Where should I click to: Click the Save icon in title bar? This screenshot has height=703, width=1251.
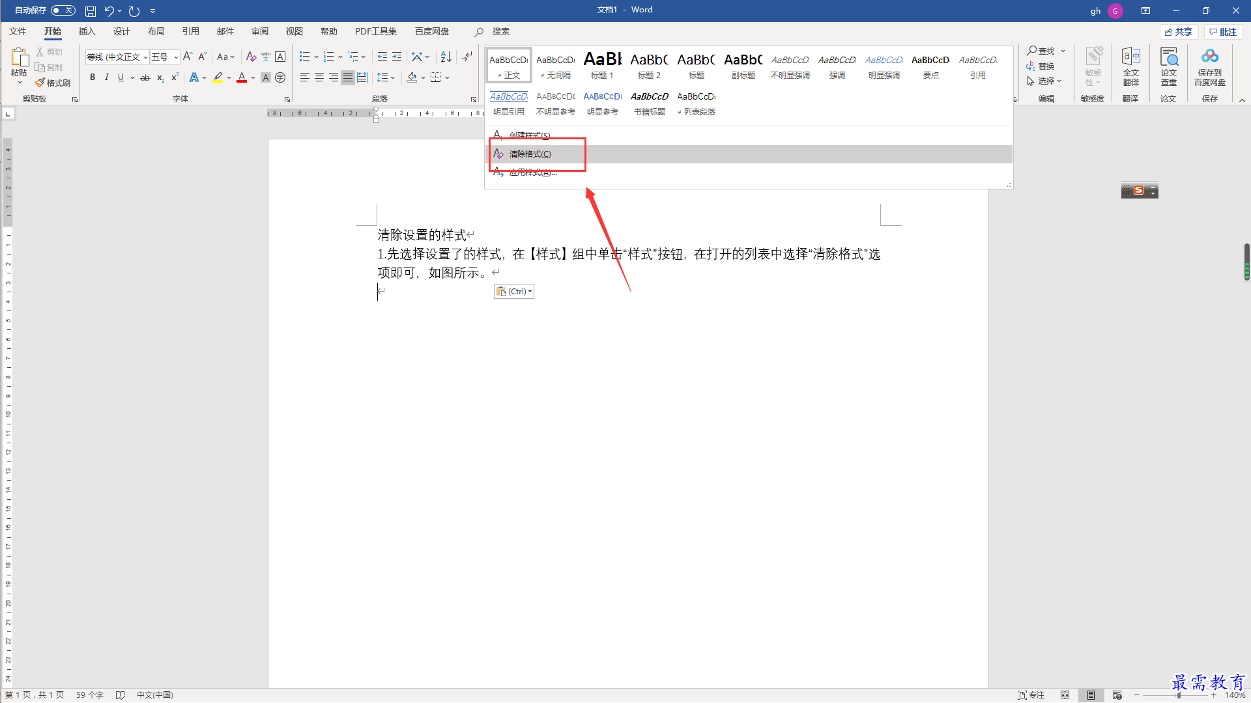[x=91, y=11]
